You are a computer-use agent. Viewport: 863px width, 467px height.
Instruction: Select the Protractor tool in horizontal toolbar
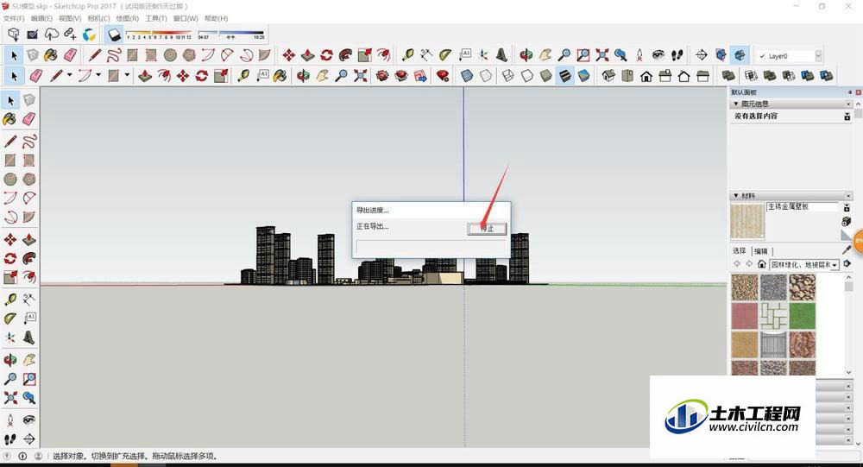click(x=444, y=55)
